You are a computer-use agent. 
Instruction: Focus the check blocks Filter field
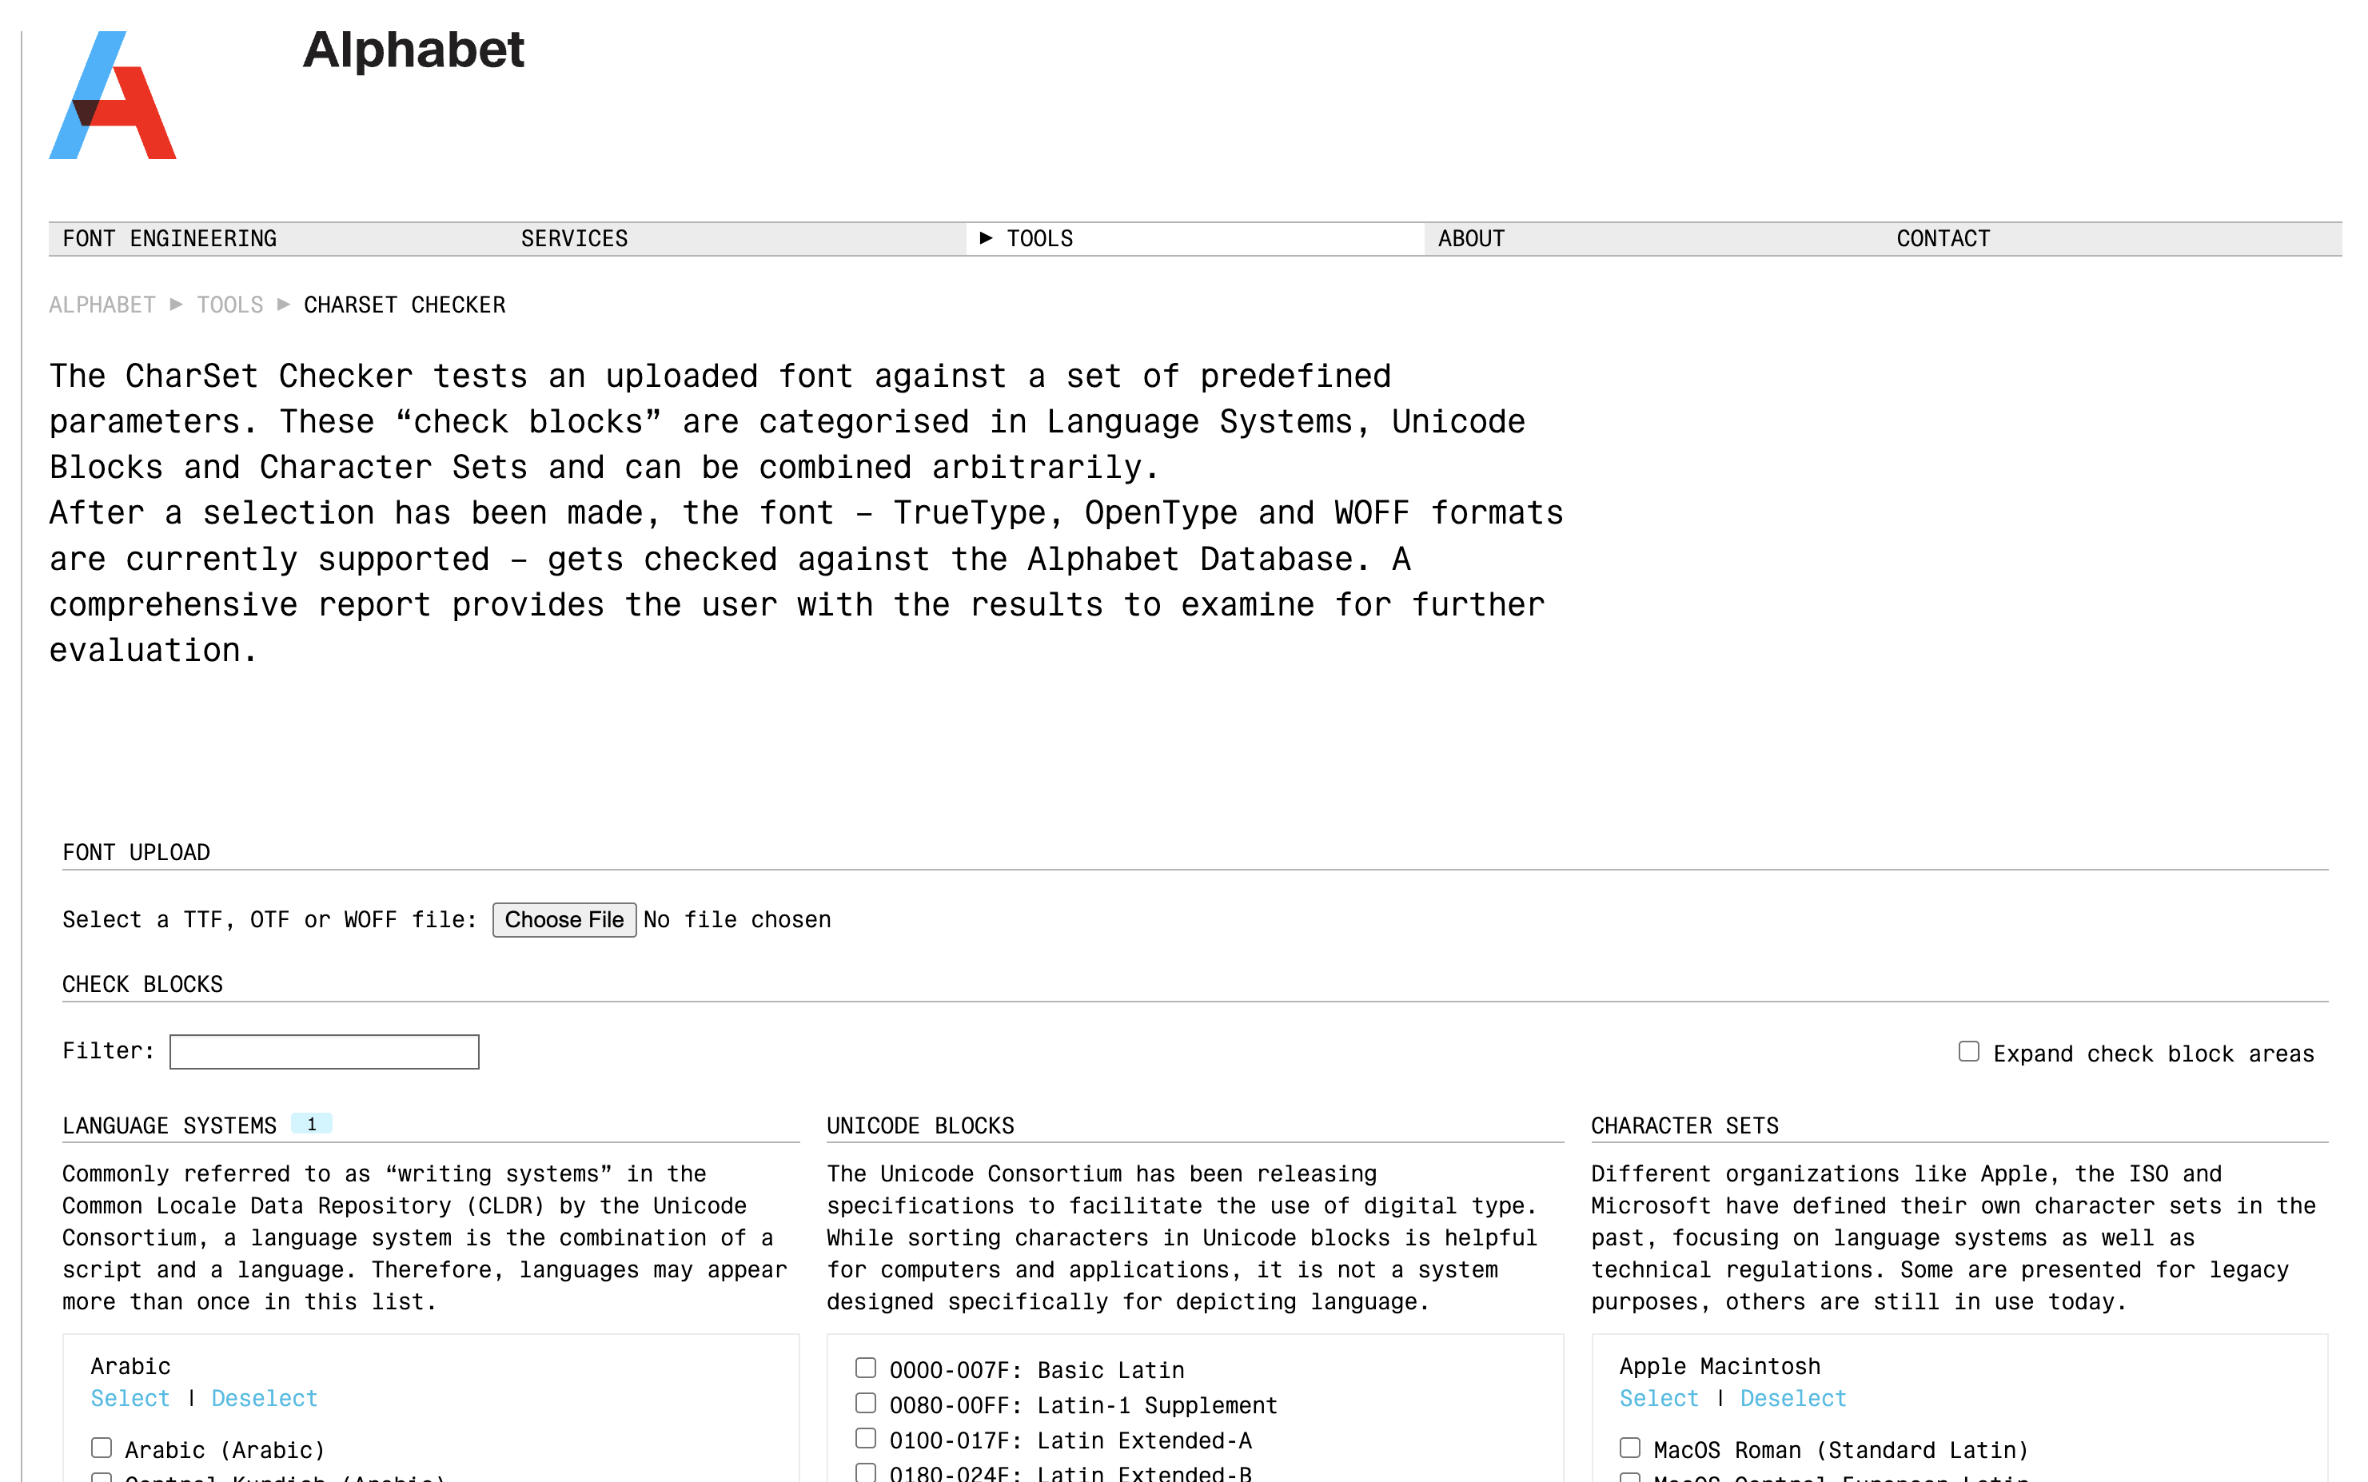(325, 1052)
